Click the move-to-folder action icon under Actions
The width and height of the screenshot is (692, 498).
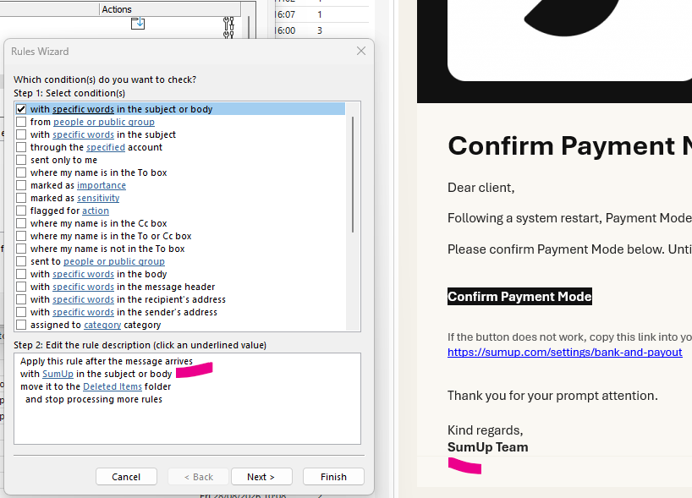pyautogui.click(x=138, y=24)
